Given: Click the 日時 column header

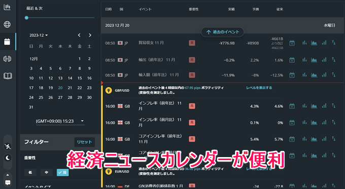Looking at the screenshot, I should point(109,9).
